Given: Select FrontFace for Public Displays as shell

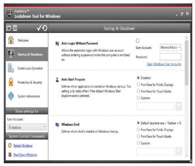Looking at the screenshot, I should [138, 129].
